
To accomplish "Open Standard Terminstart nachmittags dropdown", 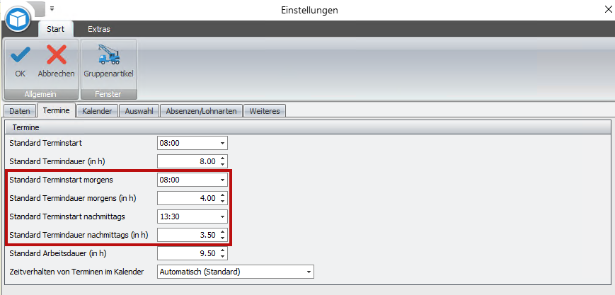I will pyautogui.click(x=223, y=216).
